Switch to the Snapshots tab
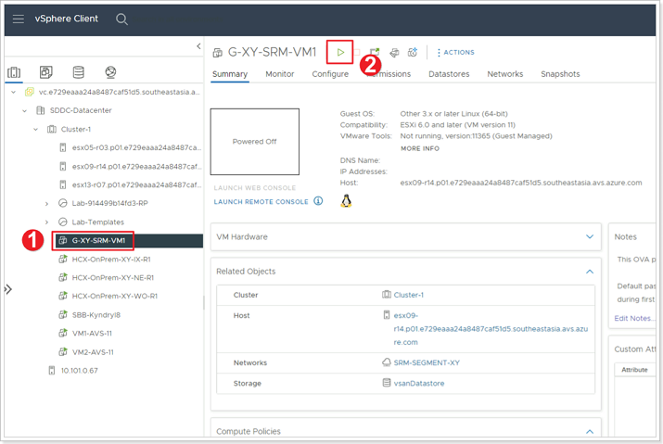 pyautogui.click(x=560, y=74)
